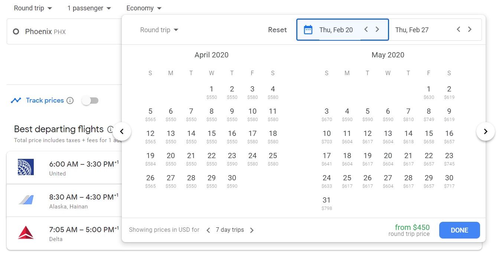Open the Economy class dropdown
499x254 pixels.
point(144,8)
